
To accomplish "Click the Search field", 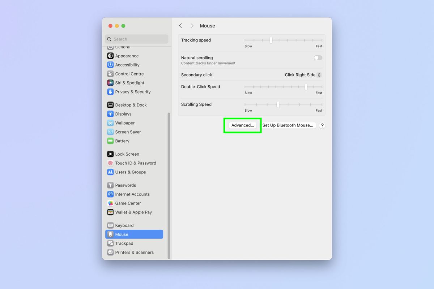I will [x=136, y=39].
